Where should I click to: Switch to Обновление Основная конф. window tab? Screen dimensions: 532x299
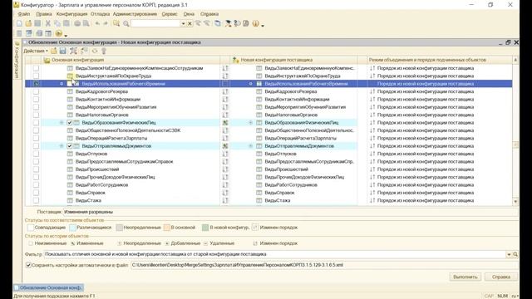[x=48, y=288]
